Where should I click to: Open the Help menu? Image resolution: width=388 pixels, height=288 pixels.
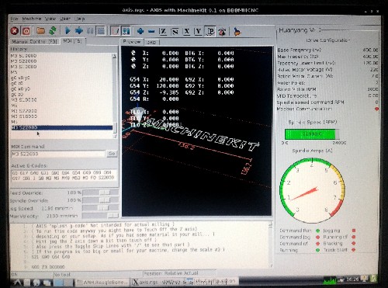pos(80,19)
